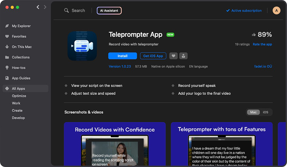Click Record yourself speak feature
The height and width of the screenshot is (167, 287).
pyautogui.click(x=197, y=86)
